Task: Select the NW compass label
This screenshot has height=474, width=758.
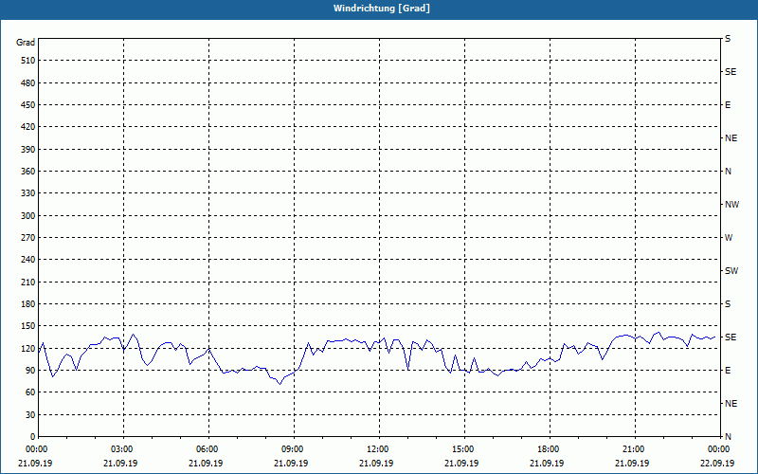Action: click(731, 205)
